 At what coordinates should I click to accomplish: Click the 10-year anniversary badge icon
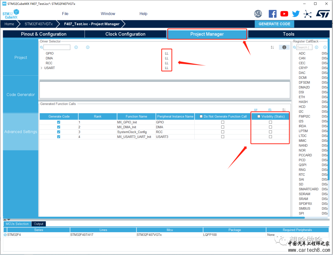pyautogui.click(x=258, y=14)
